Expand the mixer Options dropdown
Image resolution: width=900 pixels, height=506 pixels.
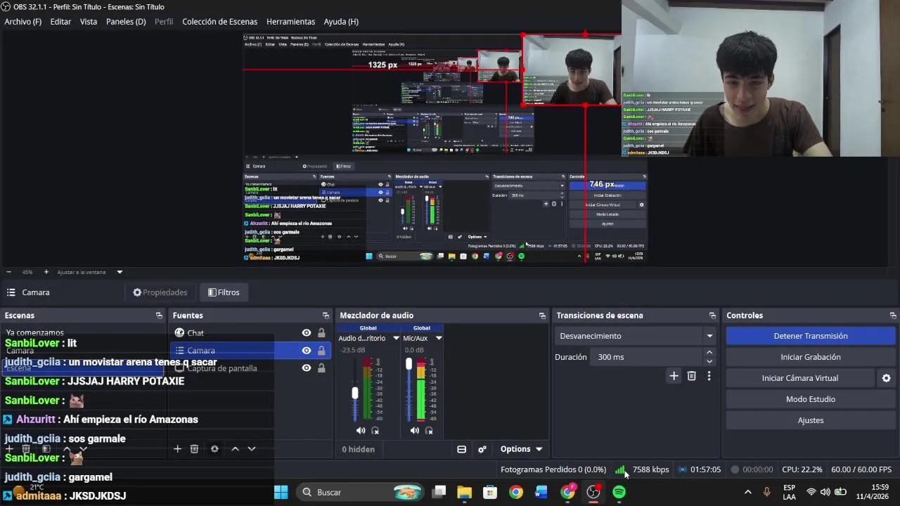click(521, 450)
